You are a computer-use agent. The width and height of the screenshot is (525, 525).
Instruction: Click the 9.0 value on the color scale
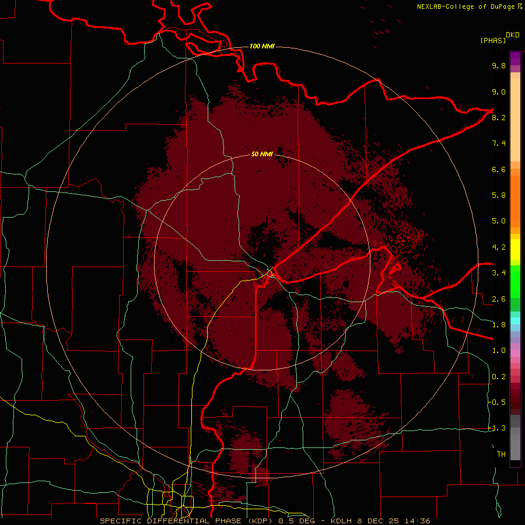pos(499,92)
